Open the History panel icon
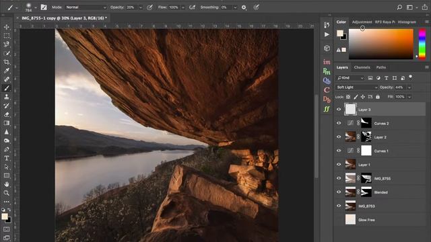This screenshot has width=431, height=242. pyautogui.click(x=327, y=25)
